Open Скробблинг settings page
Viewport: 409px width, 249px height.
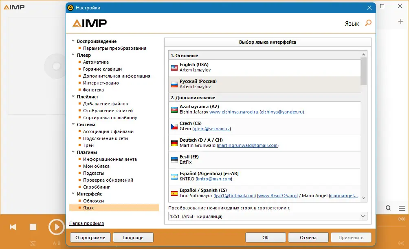coord(97,187)
